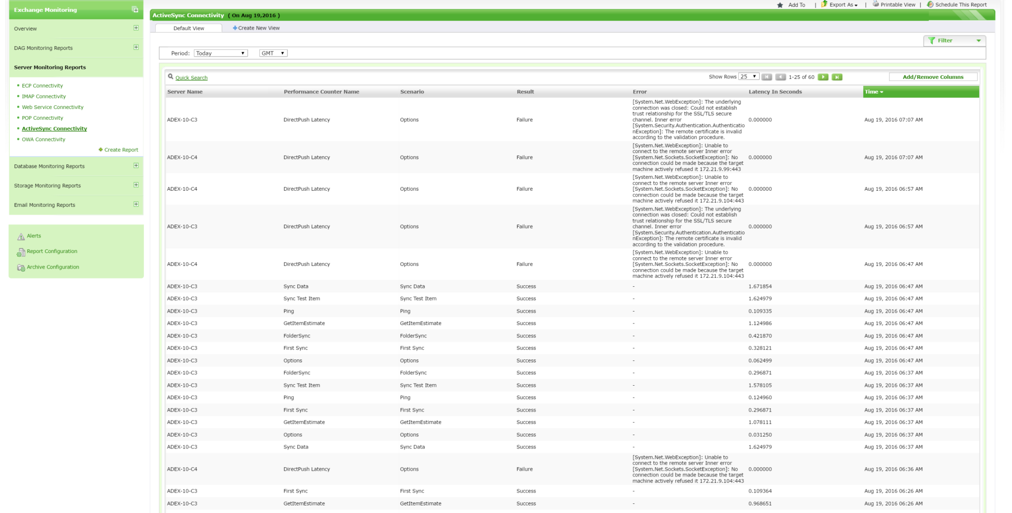Open Archive Configuration
1012x513 pixels.
pos(52,267)
